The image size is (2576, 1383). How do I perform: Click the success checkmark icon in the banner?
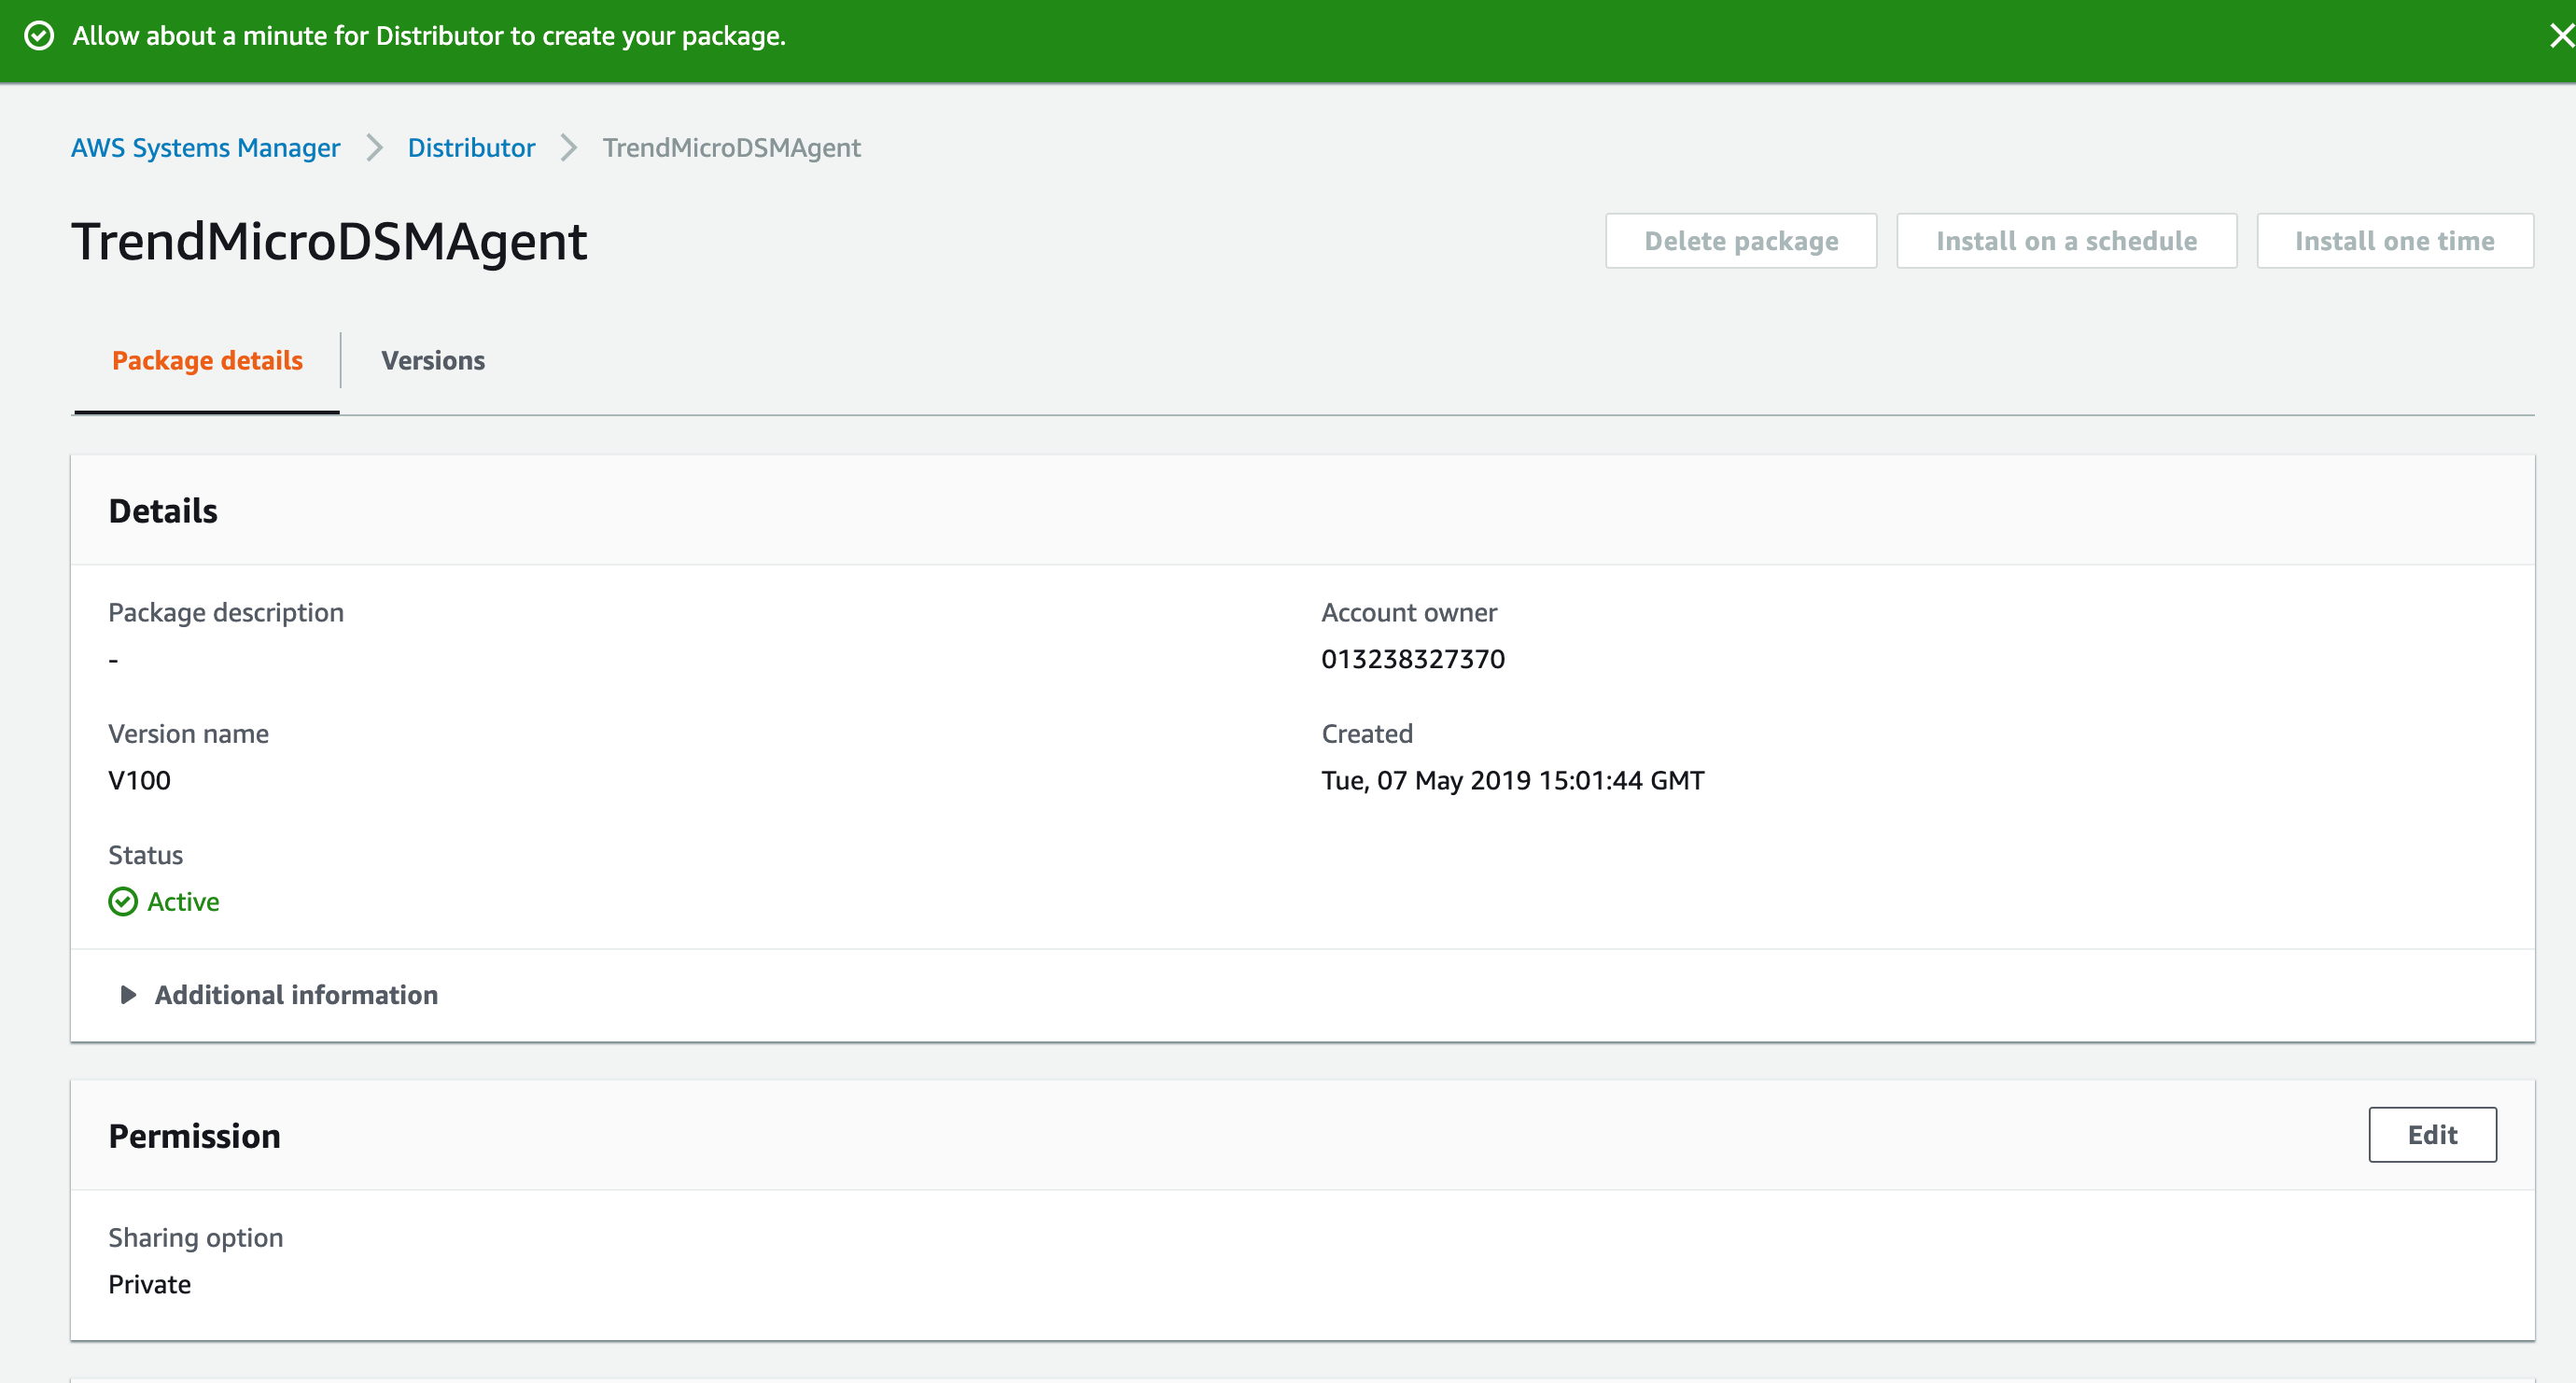tap(39, 36)
